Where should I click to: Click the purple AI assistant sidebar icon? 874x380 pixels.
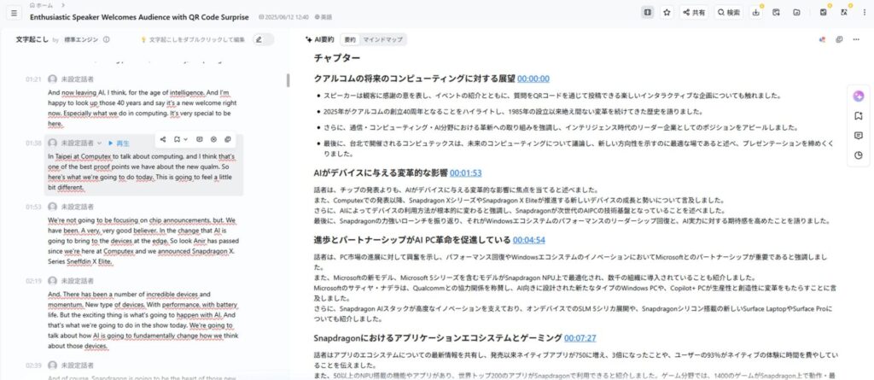point(859,96)
